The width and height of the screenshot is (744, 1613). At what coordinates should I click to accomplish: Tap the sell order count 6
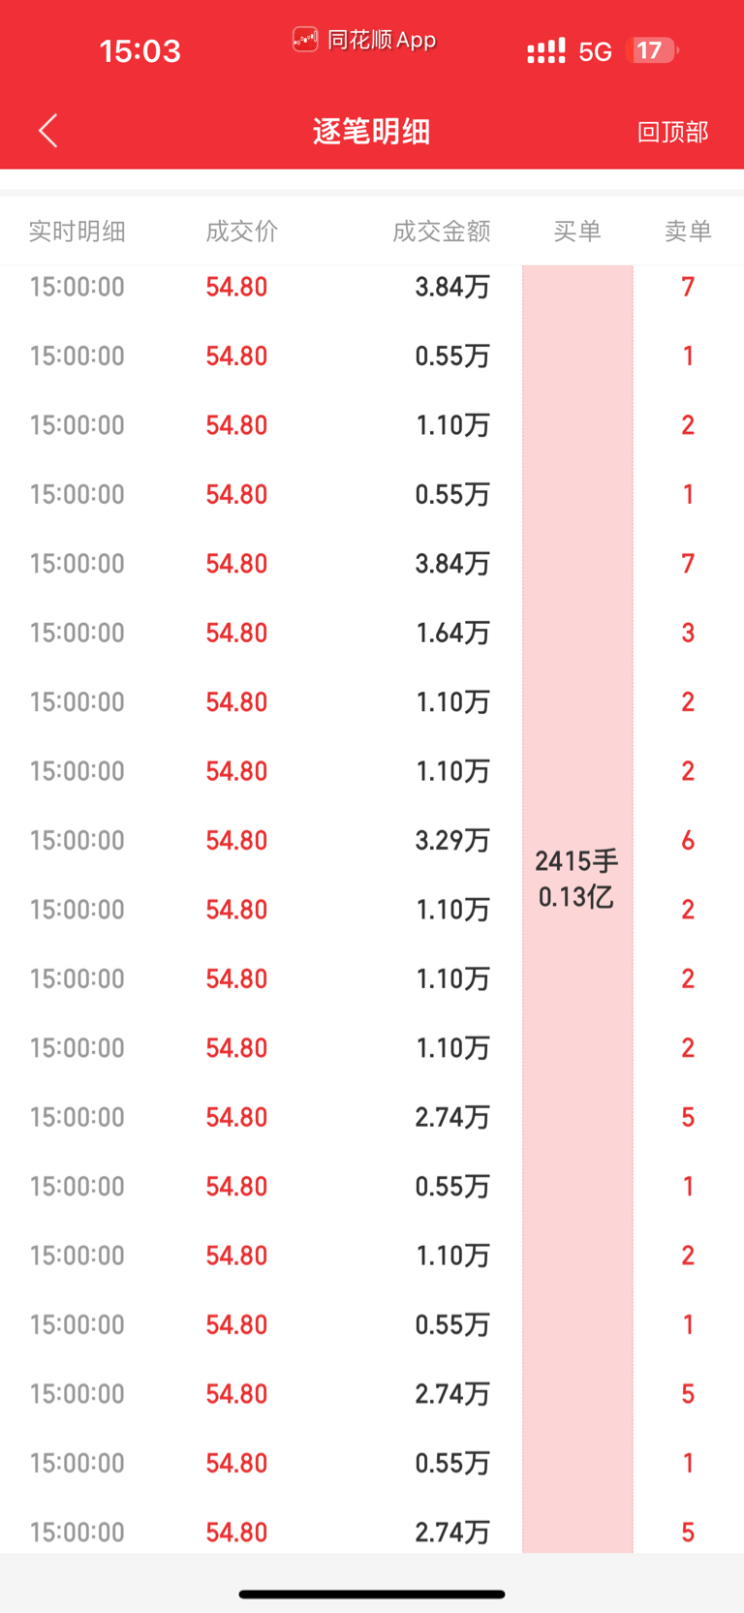pyautogui.click(x=688, y=840)
